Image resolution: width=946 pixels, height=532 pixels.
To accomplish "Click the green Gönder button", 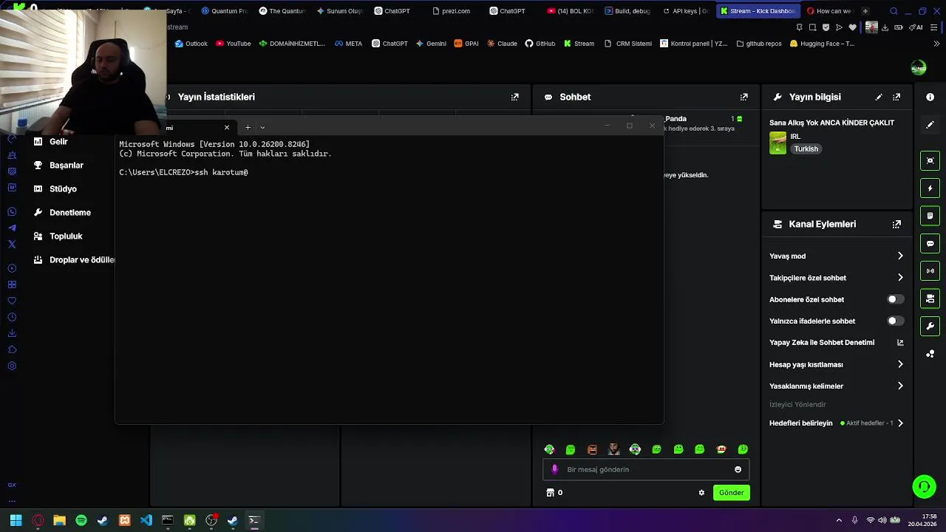I will [x=732, y=493].
